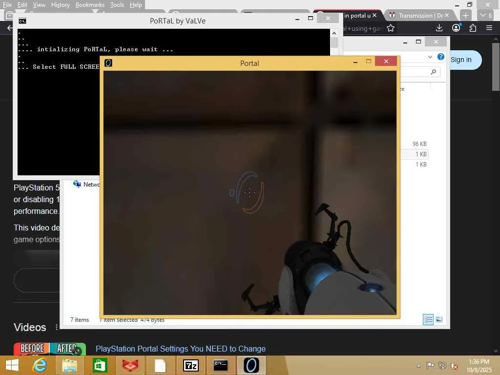Show hidden tray icons arrow
500x375 pixels.
418,366
